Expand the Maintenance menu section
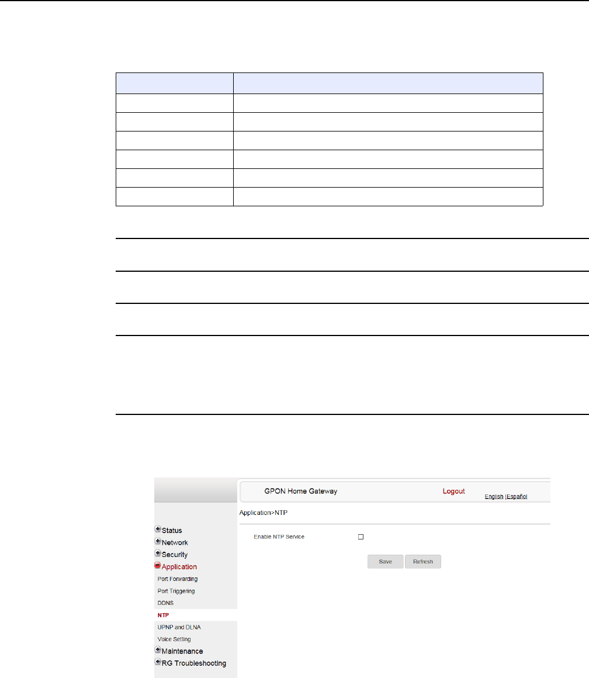 158,650
